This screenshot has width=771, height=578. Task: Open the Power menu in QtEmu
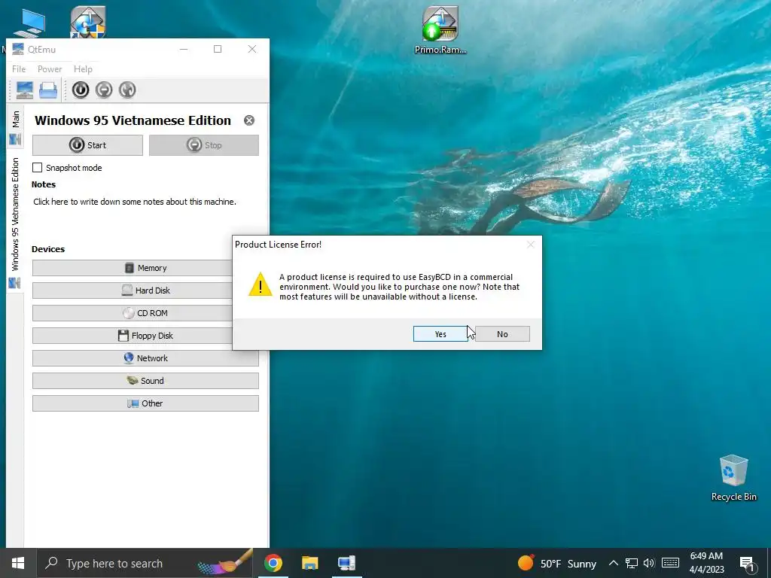[50, 69]
